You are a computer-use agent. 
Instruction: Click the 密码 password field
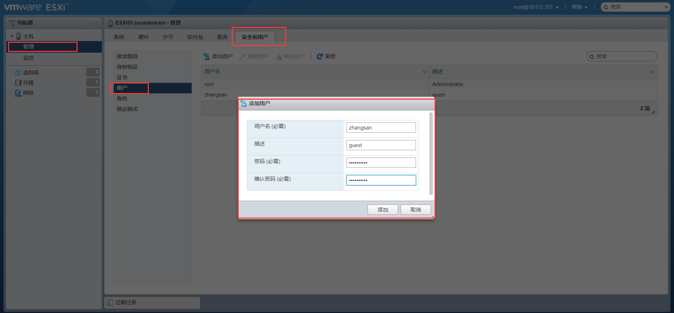(x=381, y=163)
